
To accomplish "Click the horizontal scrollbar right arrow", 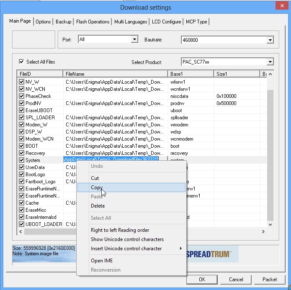I will coord(263,231).
